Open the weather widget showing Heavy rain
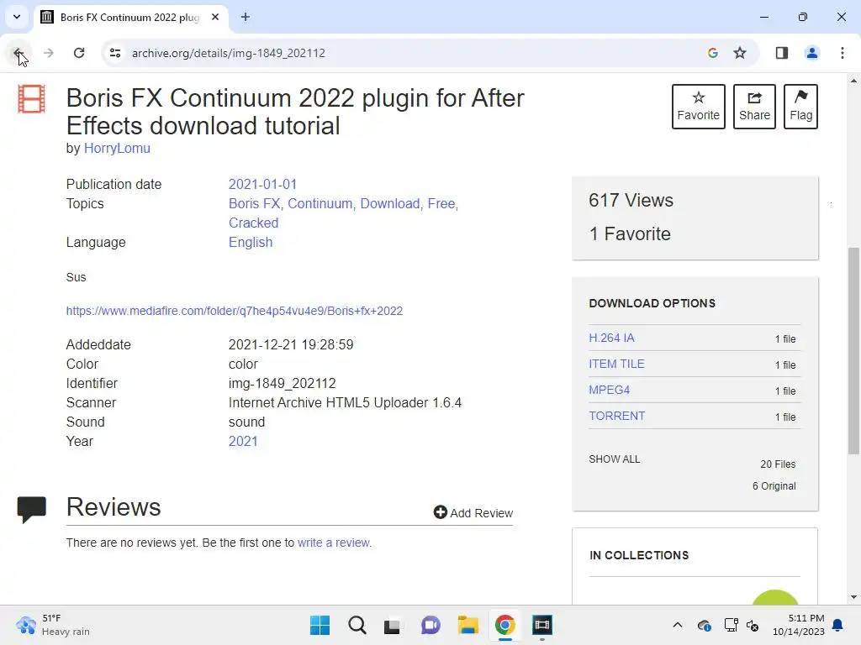The width and height of the screenshot is (861, 645). point(53,625)
